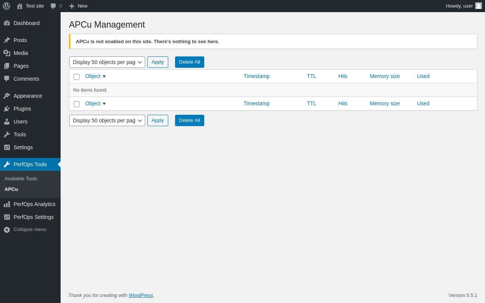Viewport: 485px width, 303px height.
Task: Sort by TTL in table header
Action: click(311, 76)
